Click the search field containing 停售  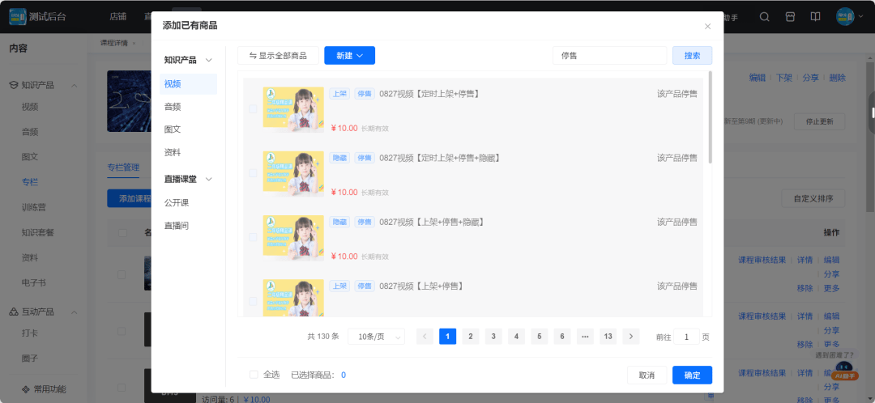(609, 56)
